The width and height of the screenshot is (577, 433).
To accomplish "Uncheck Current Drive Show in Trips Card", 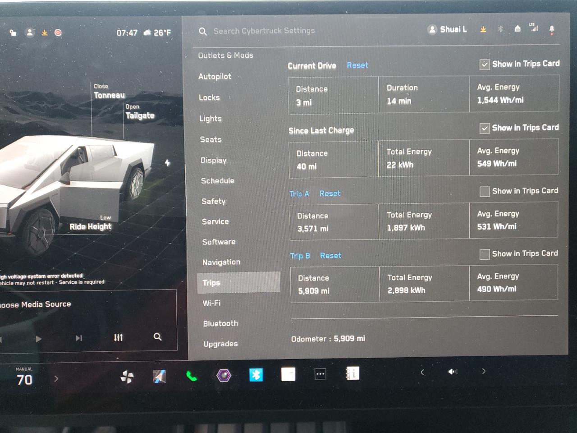I will pyautogui.click(x=485, y=64).
